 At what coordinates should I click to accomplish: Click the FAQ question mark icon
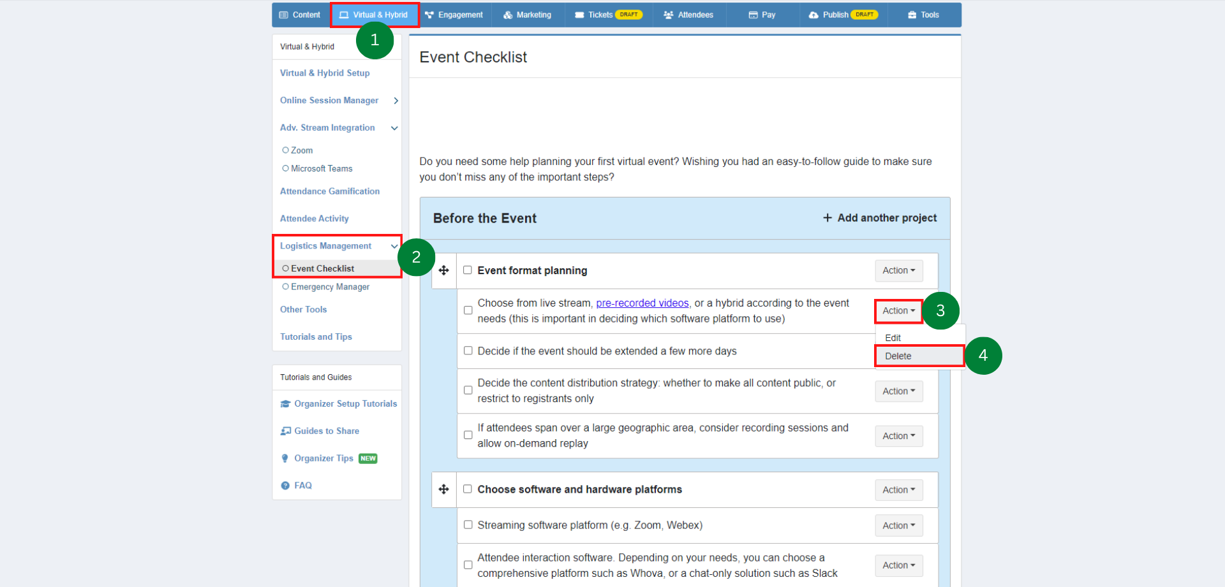[285, 486]
